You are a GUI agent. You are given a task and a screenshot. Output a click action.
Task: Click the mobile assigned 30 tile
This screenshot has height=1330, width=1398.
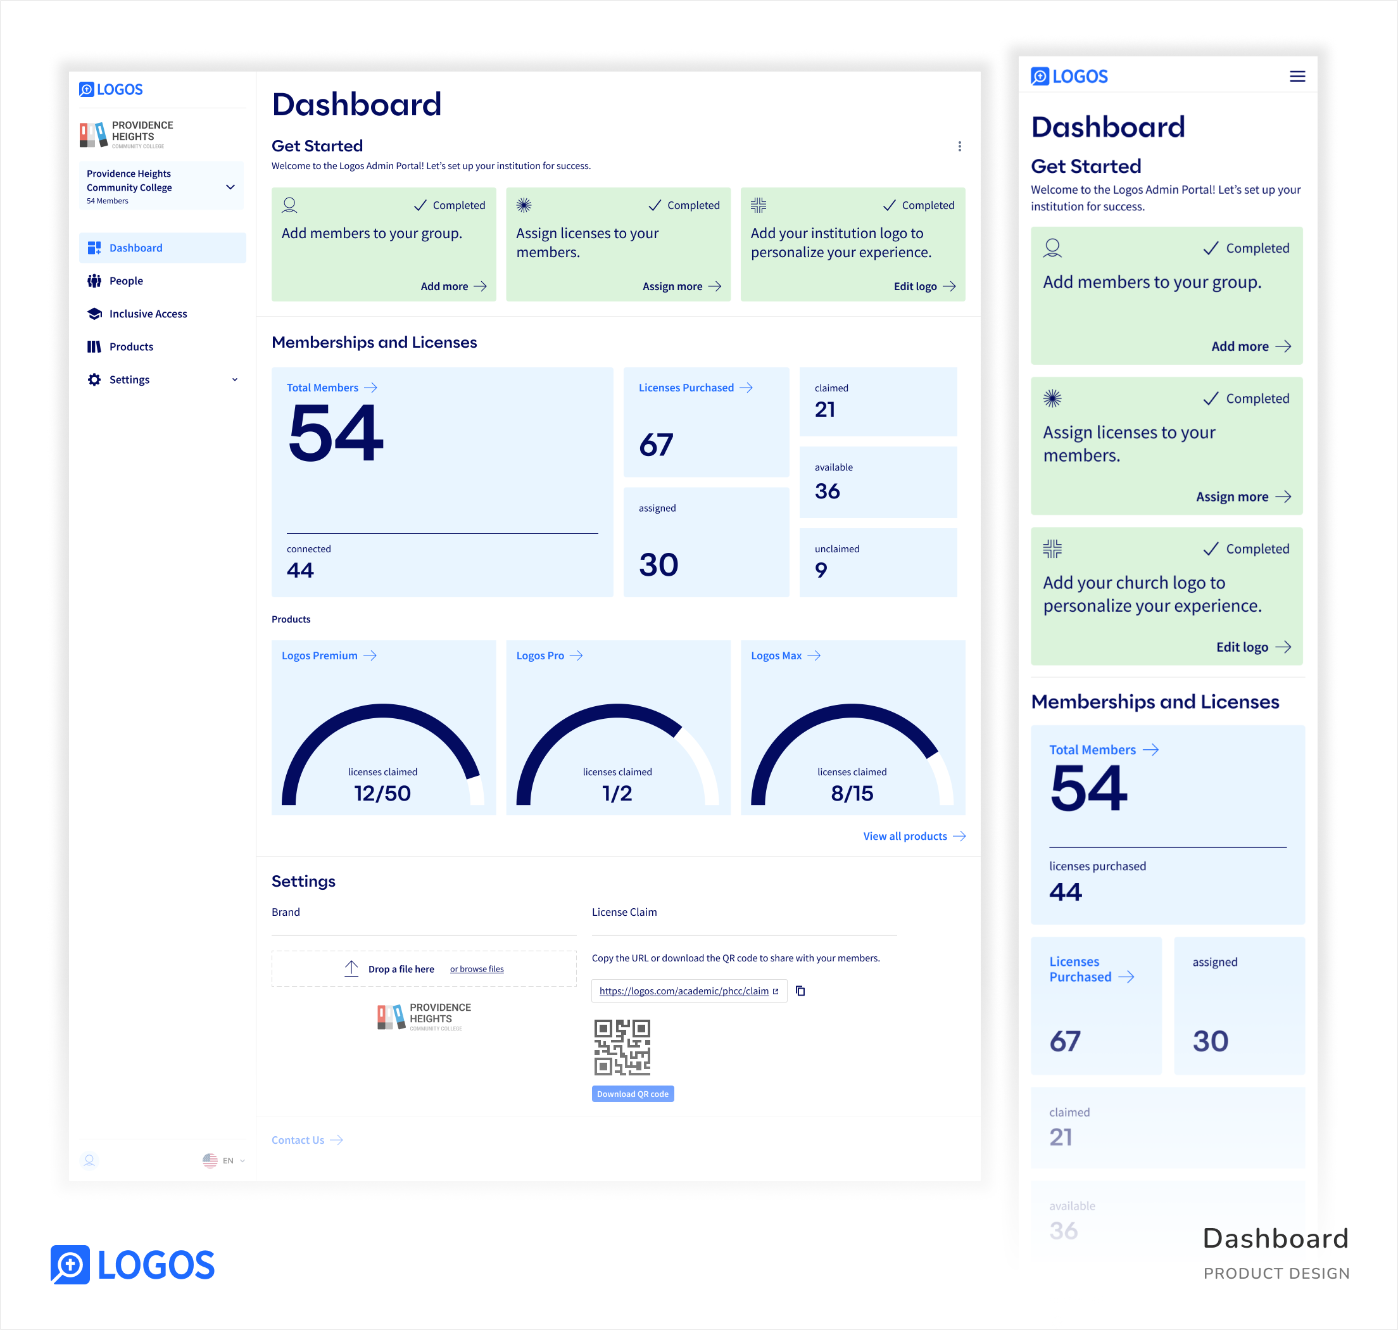tap(1238, 1005)
